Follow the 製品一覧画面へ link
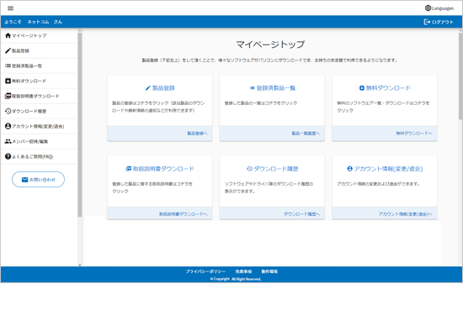Screen dimensions: 463x326 coord(306,134)
